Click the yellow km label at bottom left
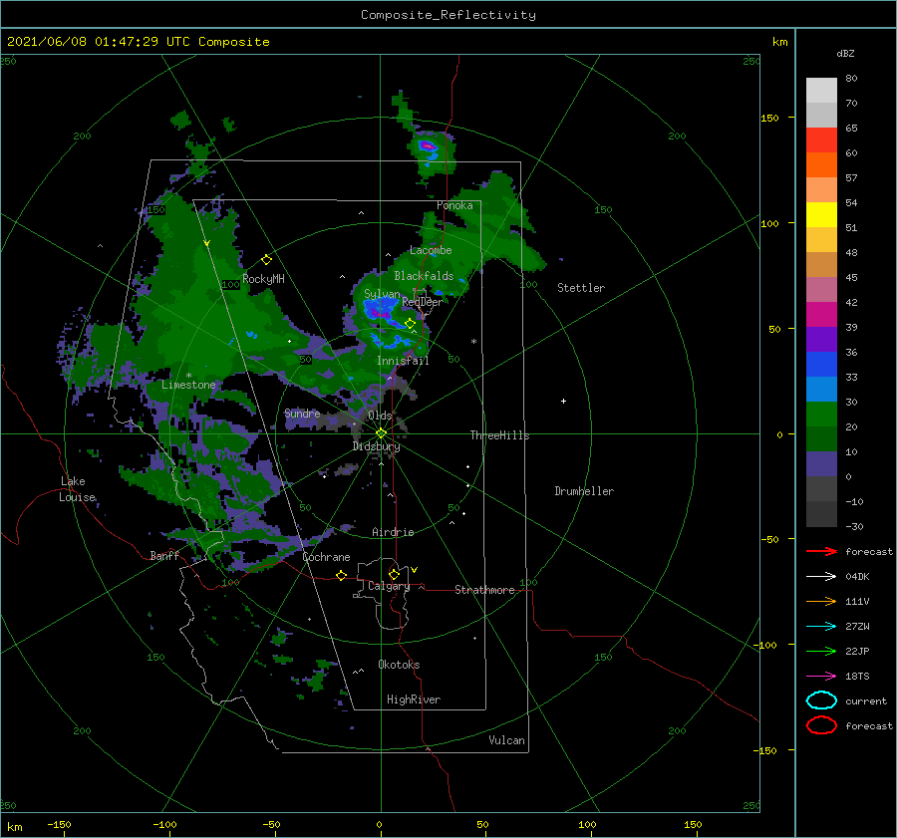This screenshot has width=897, height=838. click(14, 827)
